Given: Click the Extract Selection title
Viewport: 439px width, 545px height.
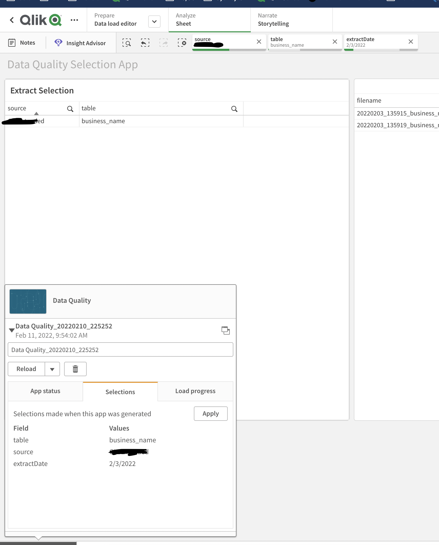Looking at the screenshot, I should pos(42,91).
